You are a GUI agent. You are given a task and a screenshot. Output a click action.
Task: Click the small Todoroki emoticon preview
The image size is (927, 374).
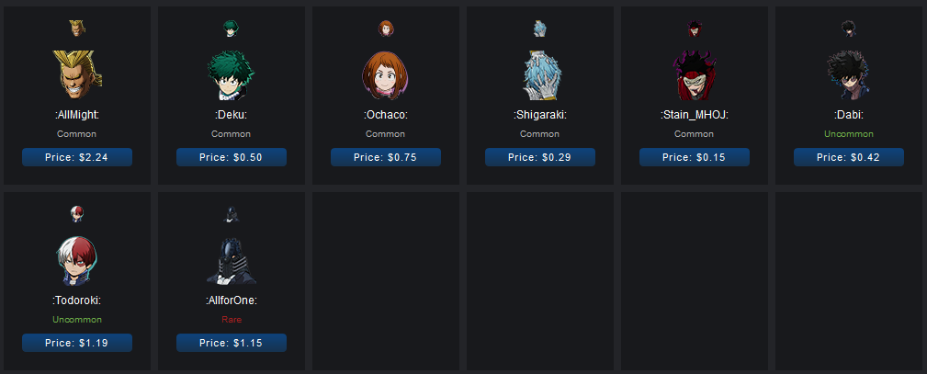click(77, 213)
